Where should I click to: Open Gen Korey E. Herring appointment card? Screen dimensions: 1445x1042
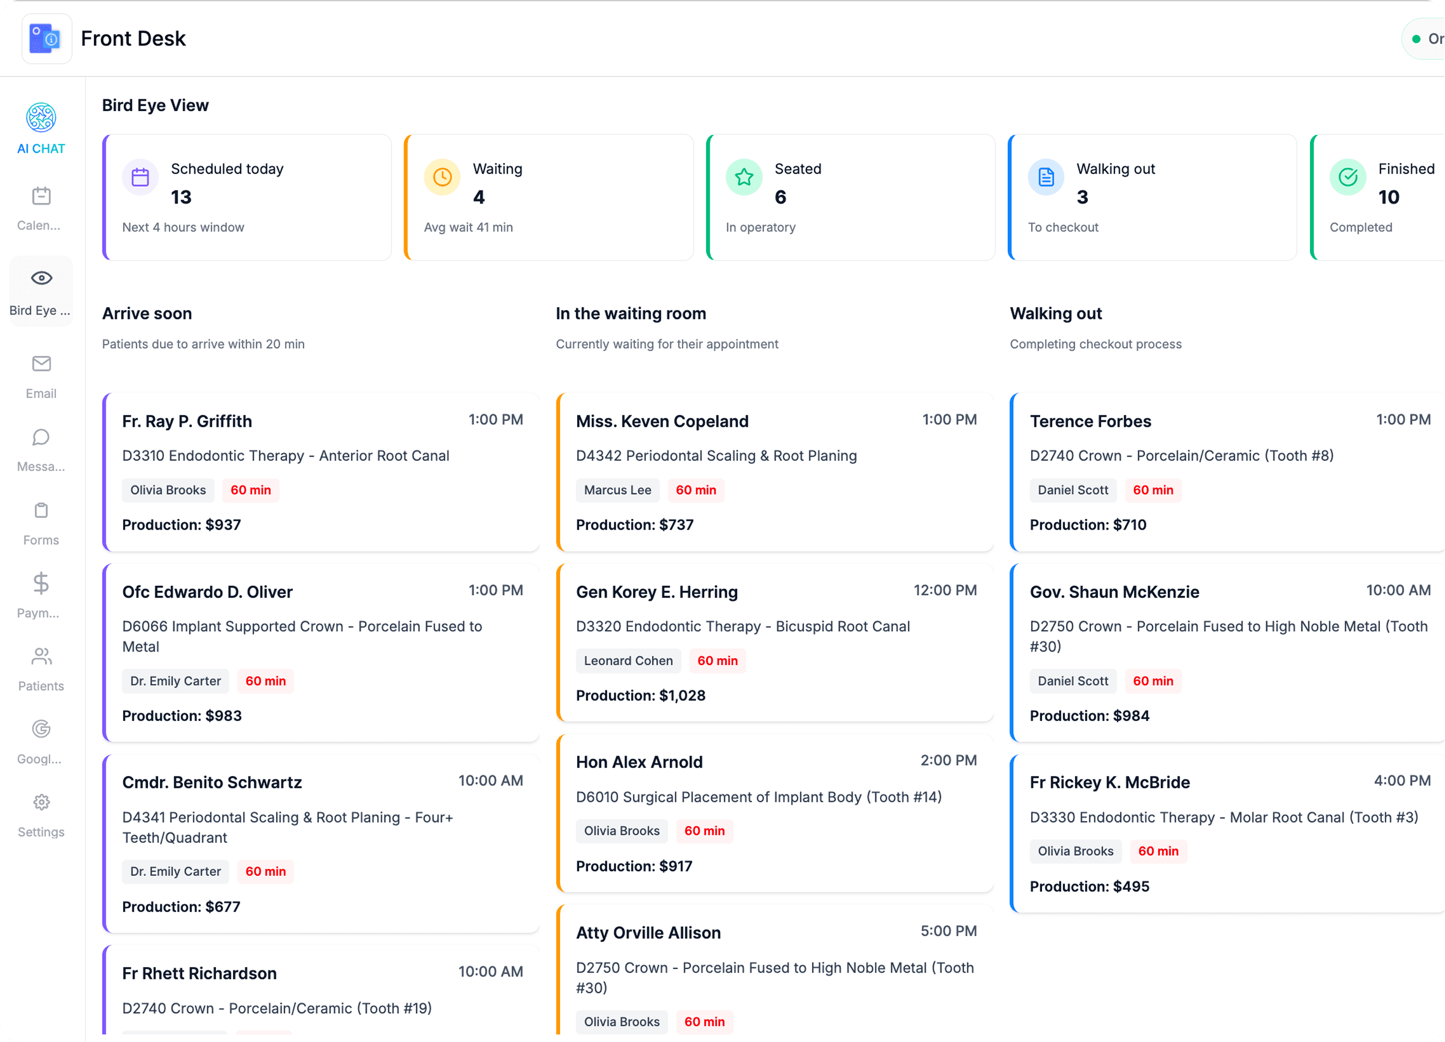[x=775, y=643]
